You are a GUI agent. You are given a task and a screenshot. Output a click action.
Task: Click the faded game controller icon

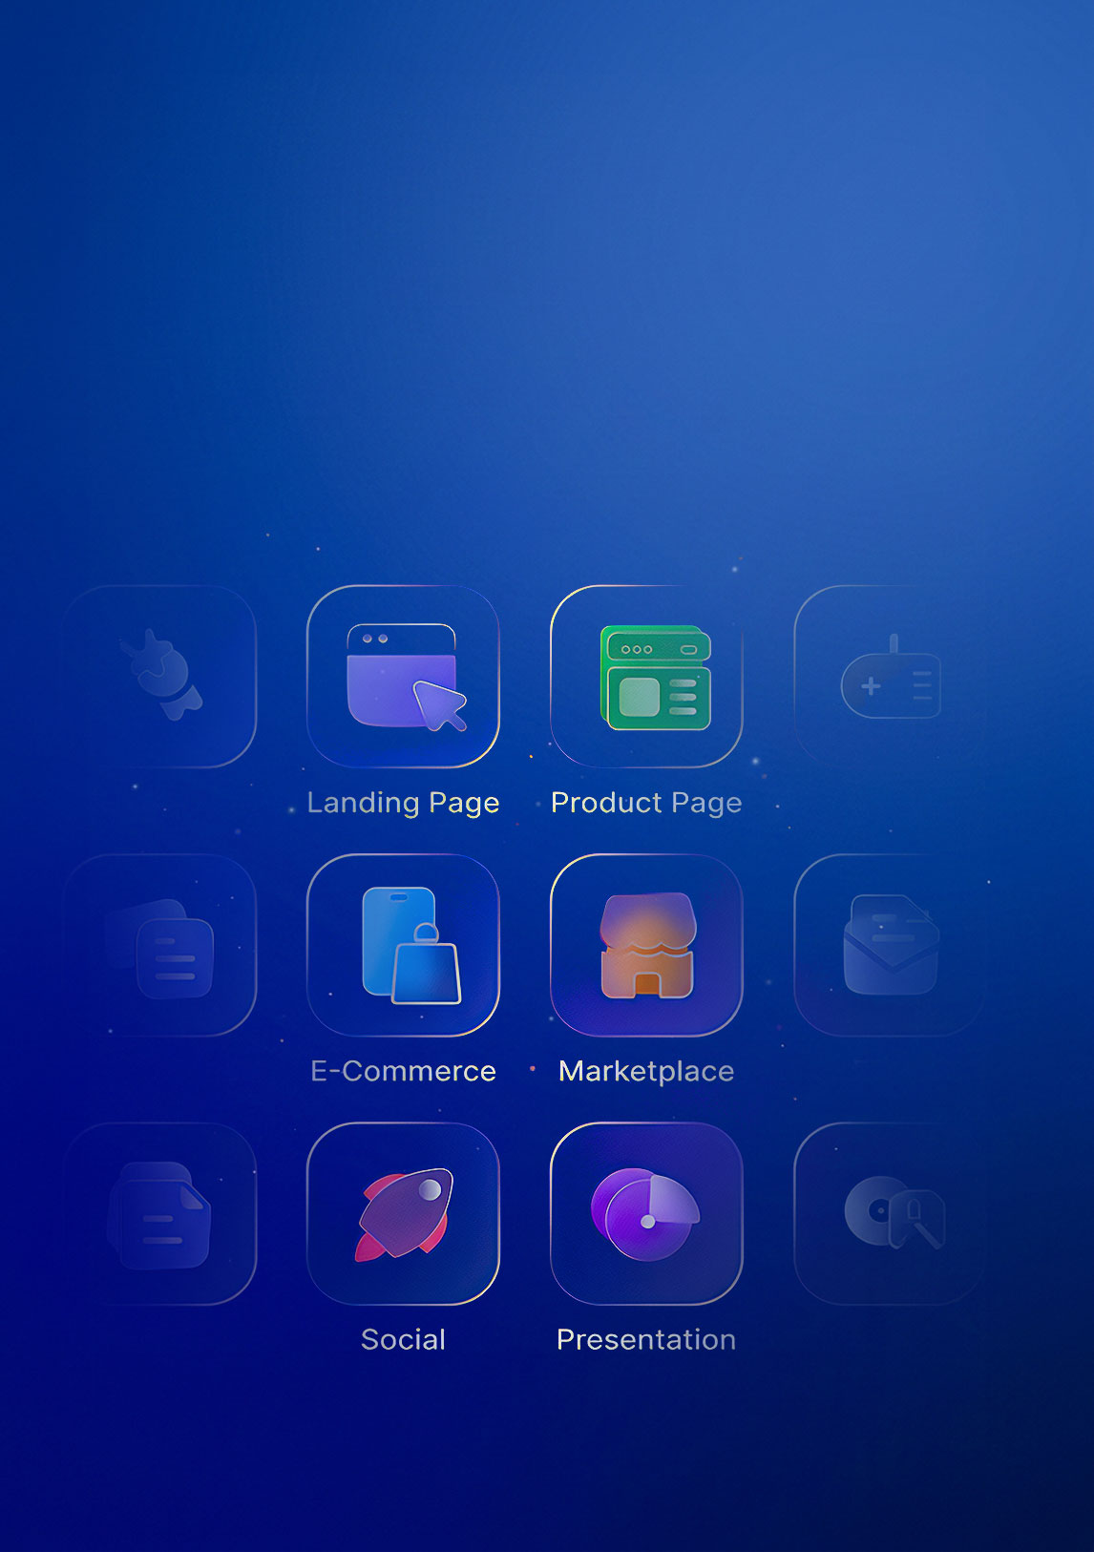click(890, 676)
